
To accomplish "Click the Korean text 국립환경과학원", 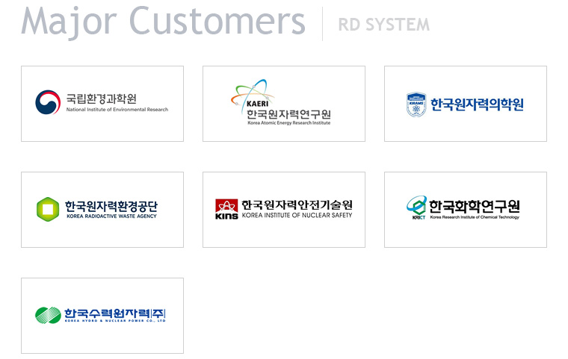I will point(101,99).
